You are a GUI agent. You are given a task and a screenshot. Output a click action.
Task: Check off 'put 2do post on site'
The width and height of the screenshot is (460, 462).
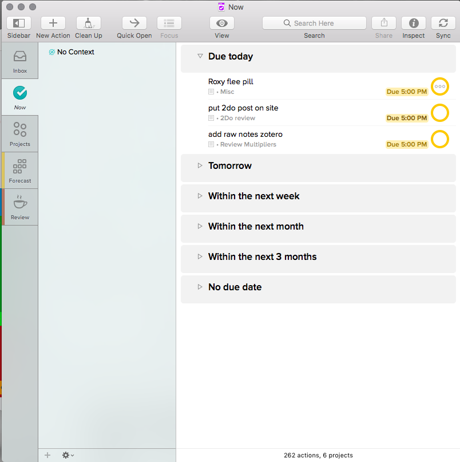pos(439,113)
